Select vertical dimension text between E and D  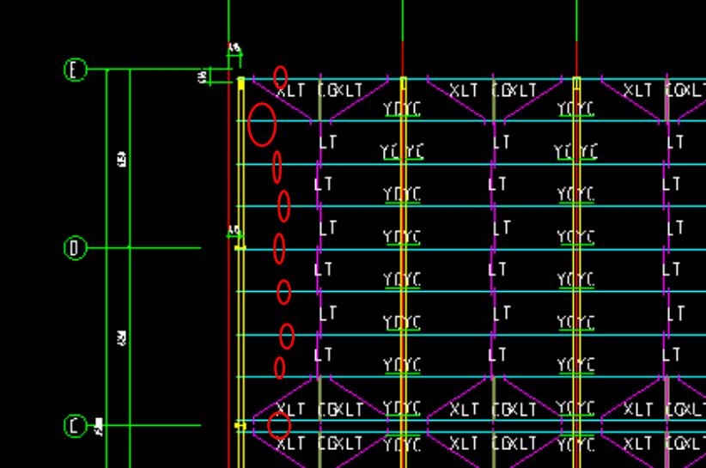[x=121, y=160]
